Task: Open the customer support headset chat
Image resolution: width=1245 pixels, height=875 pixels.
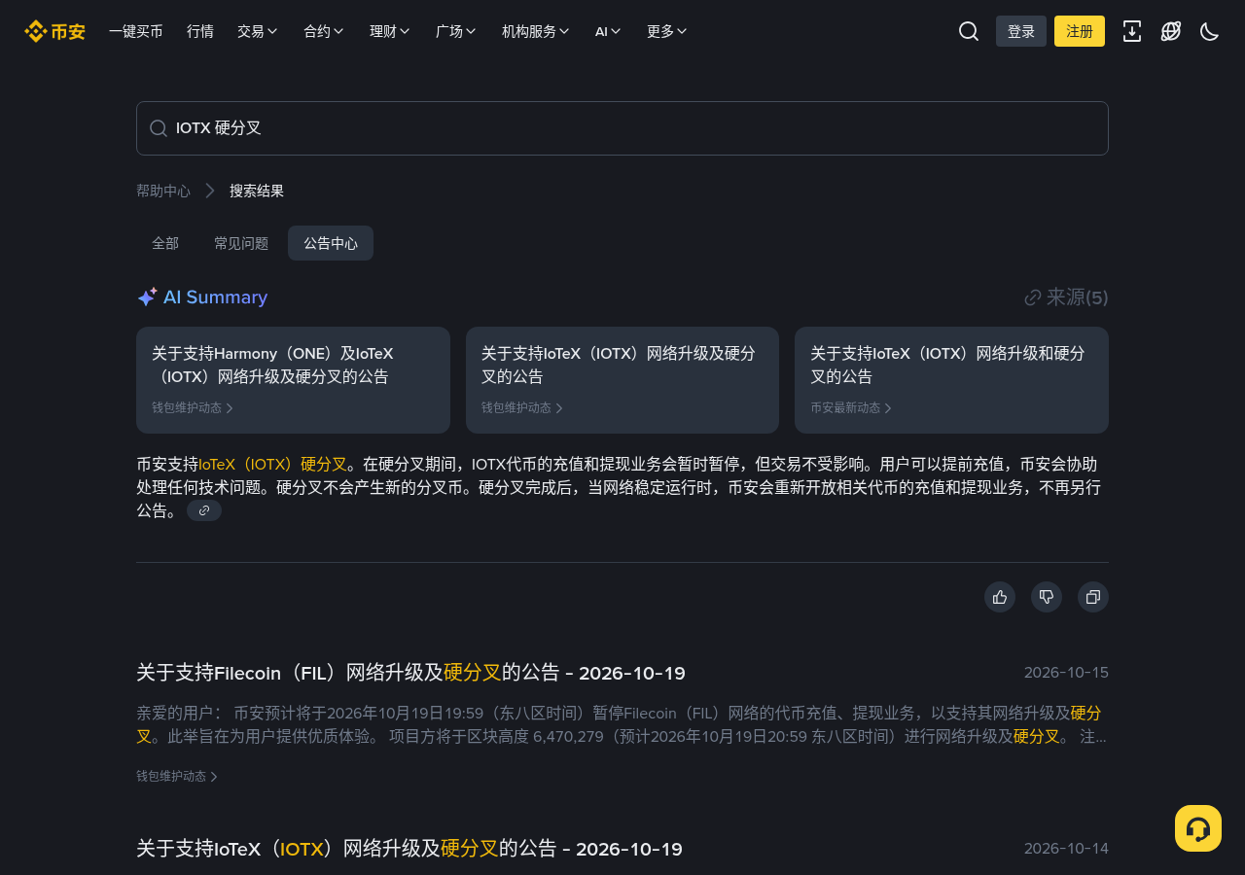Action: click(x=1198, y=828)
